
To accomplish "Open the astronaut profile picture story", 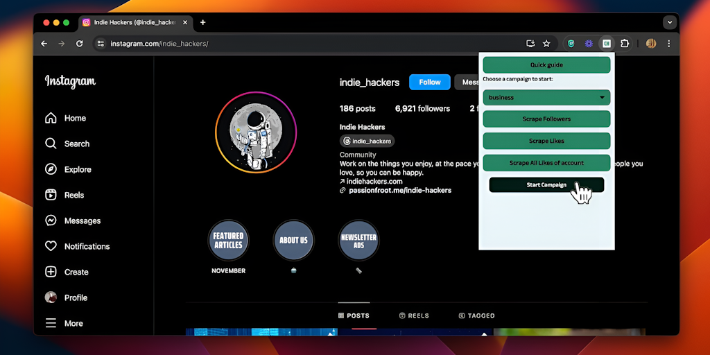I will click(256, 132).
